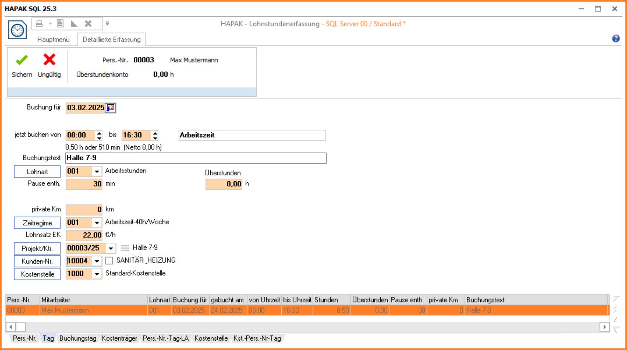Open the Projekt/Ktr. 00003/25 dropdown
627x350 pixels.
(x=111, y=248)
